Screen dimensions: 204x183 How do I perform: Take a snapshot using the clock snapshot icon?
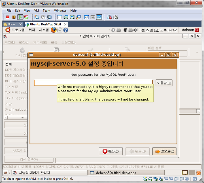[37, 17]
